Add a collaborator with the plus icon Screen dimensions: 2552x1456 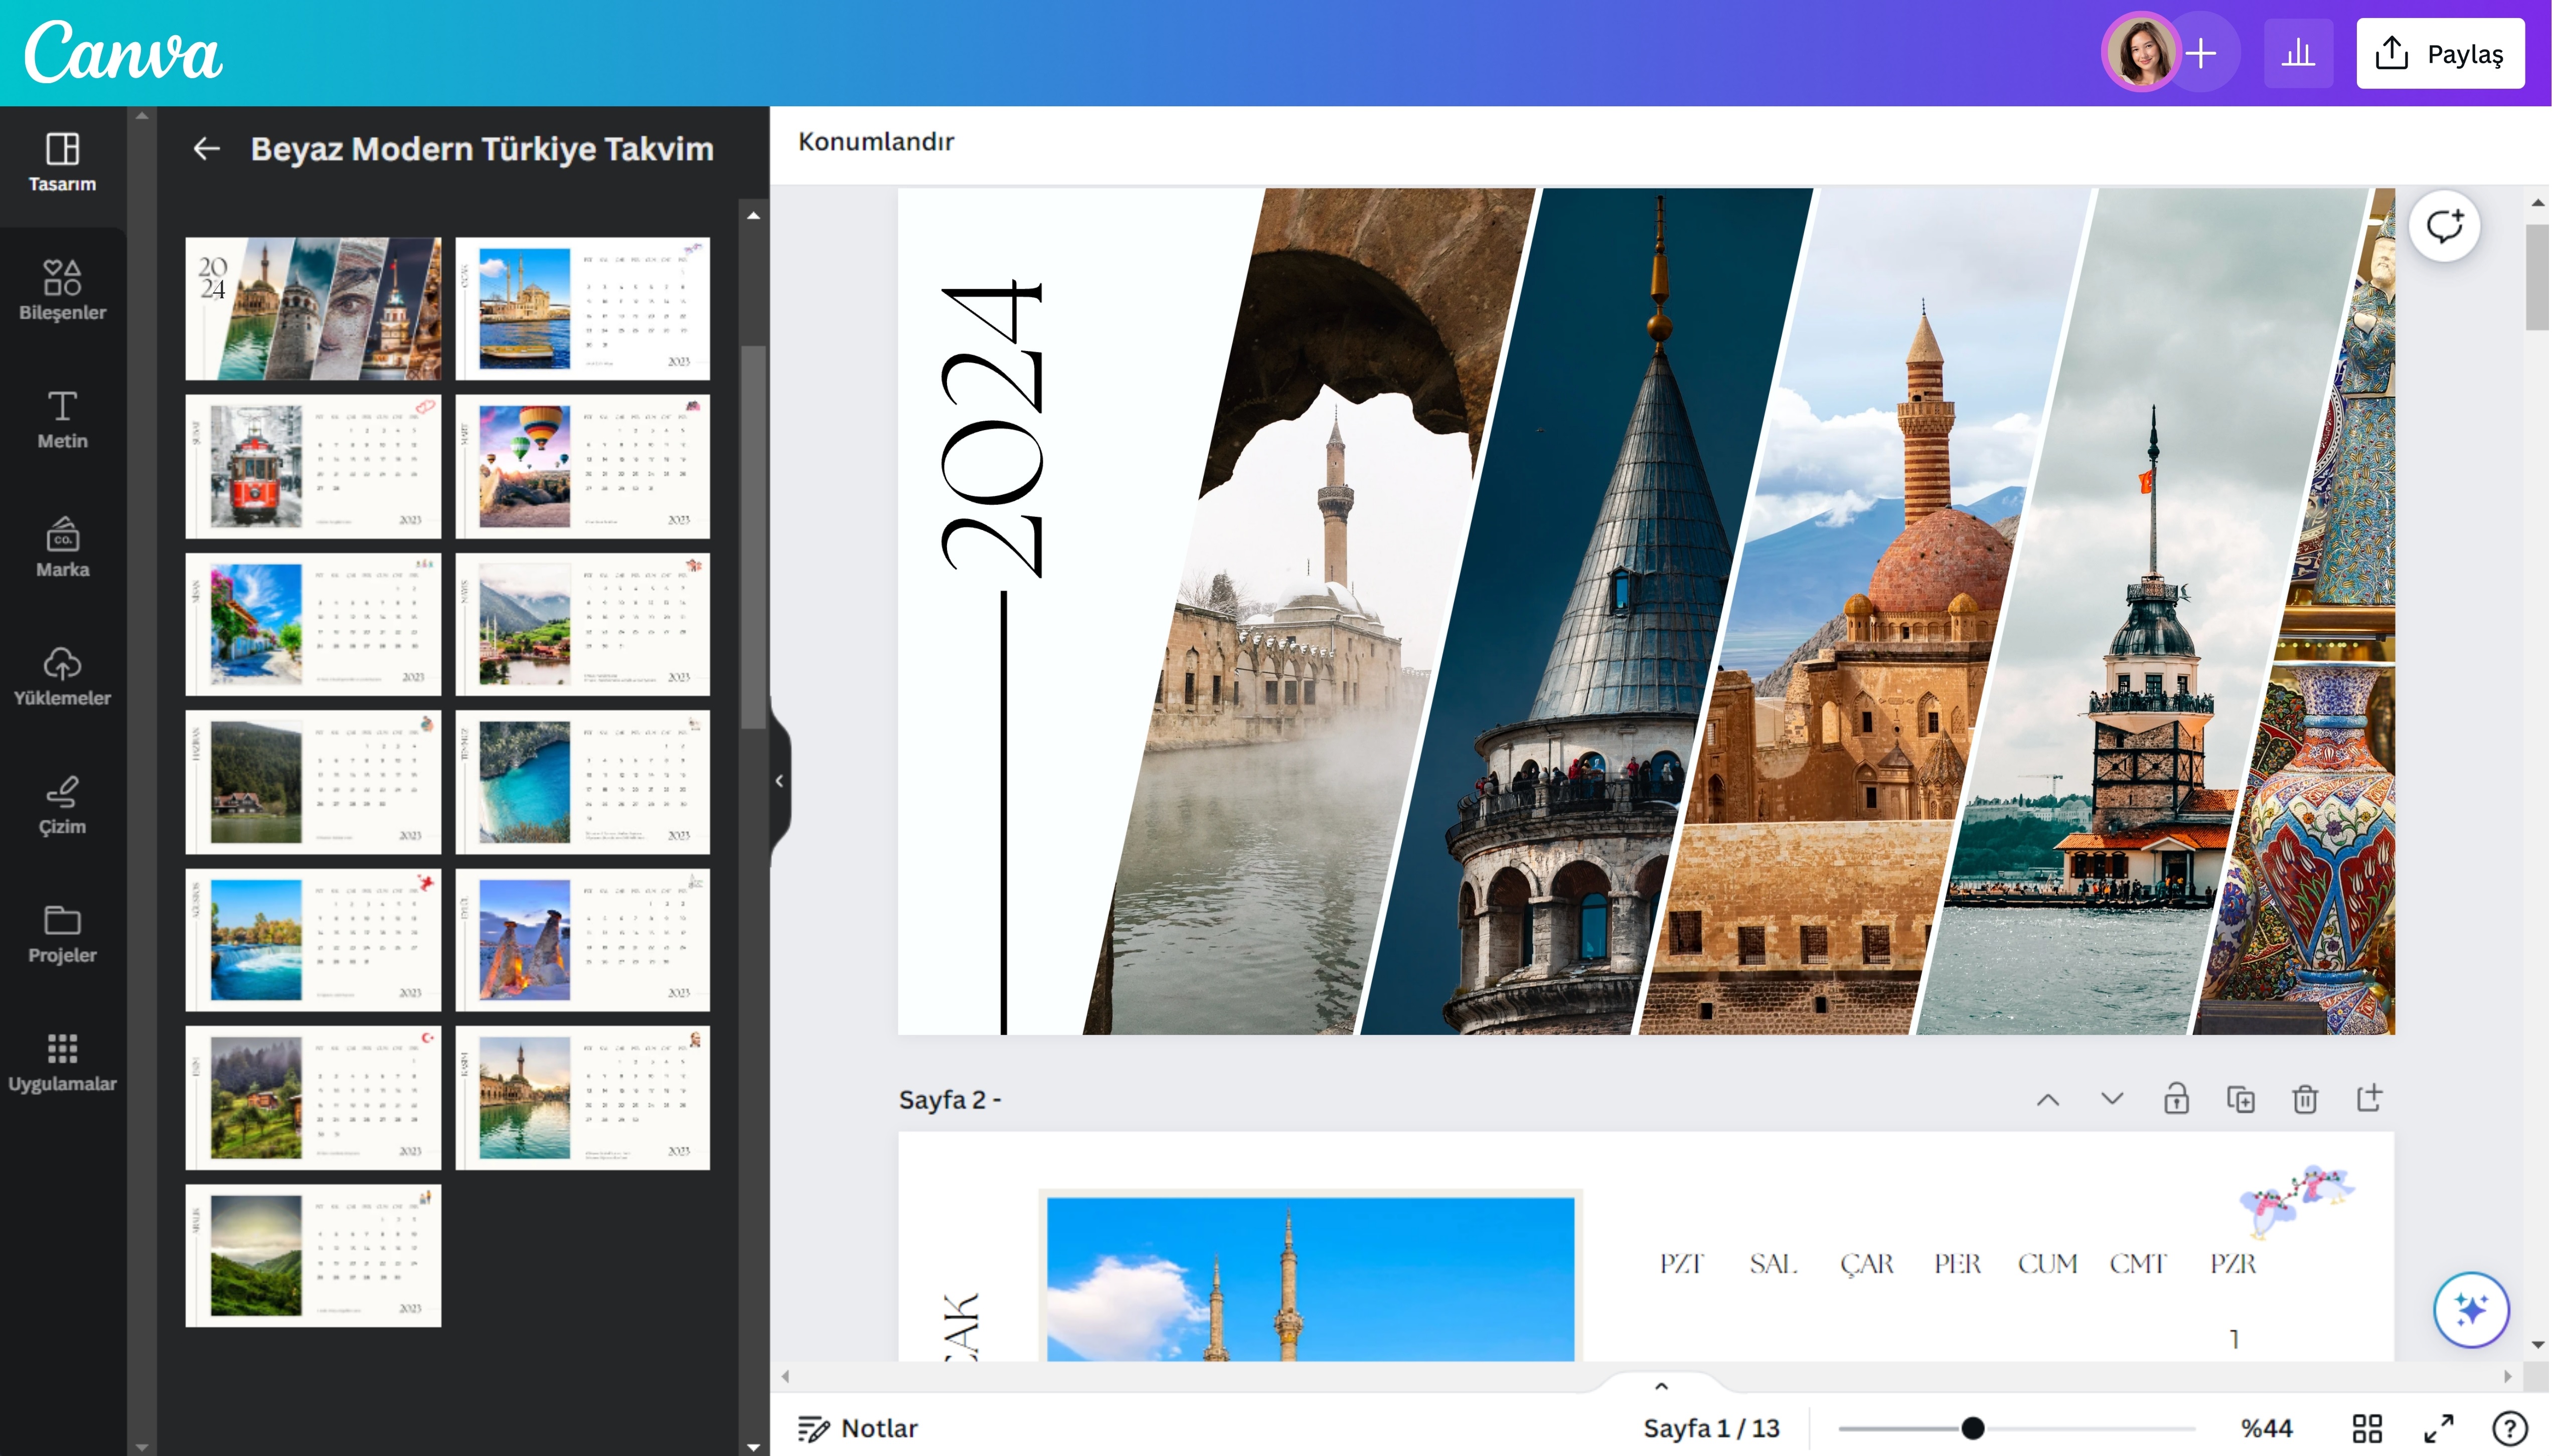point(2201,52)
